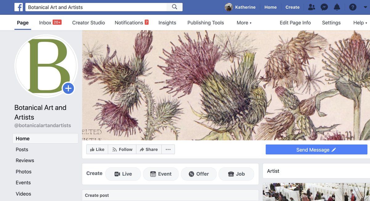Open Katherine's profile picture

pyautogui.click(x=228, y=7)
